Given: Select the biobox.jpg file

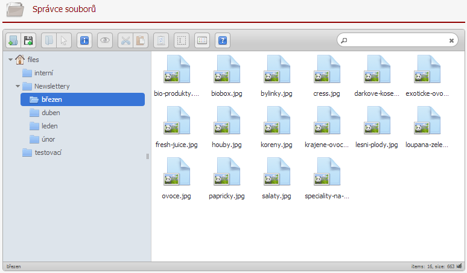Looking at the screenshot, I should pos(227,76).
